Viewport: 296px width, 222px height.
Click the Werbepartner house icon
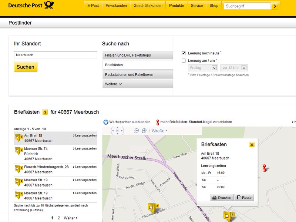(106, 122)
